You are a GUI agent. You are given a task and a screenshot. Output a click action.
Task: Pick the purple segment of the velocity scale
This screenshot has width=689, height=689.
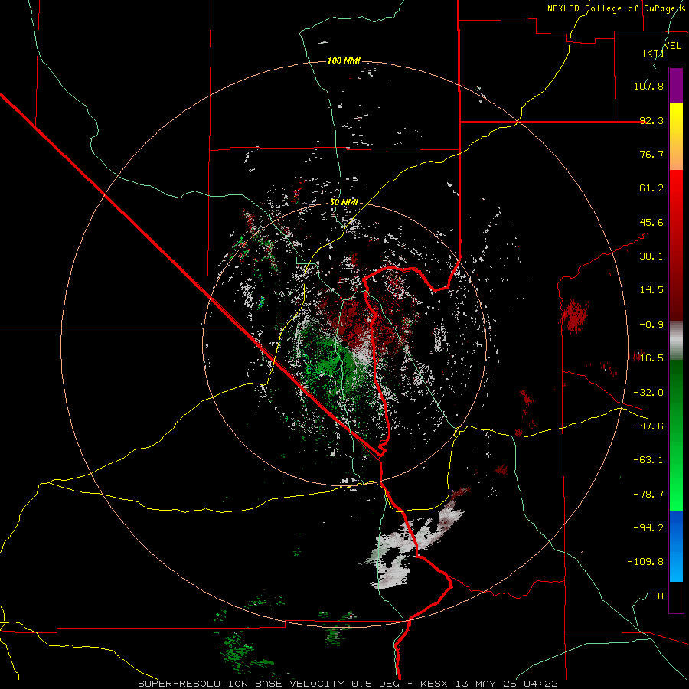point(676,85)
